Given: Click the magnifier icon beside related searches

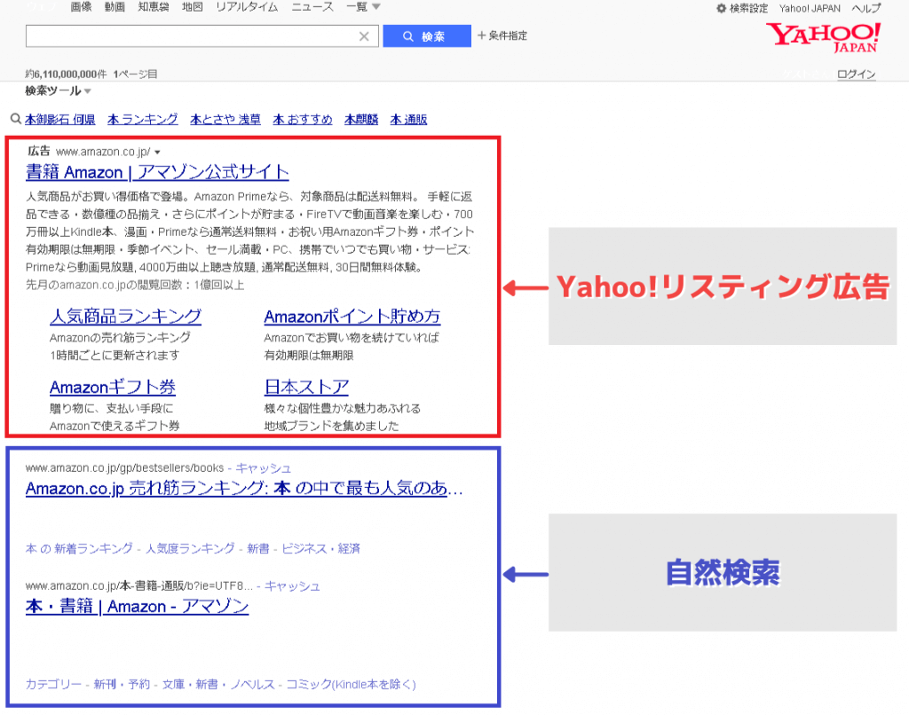Looking at the screenshot, I should pyautogui.click(x=16, y=119).
